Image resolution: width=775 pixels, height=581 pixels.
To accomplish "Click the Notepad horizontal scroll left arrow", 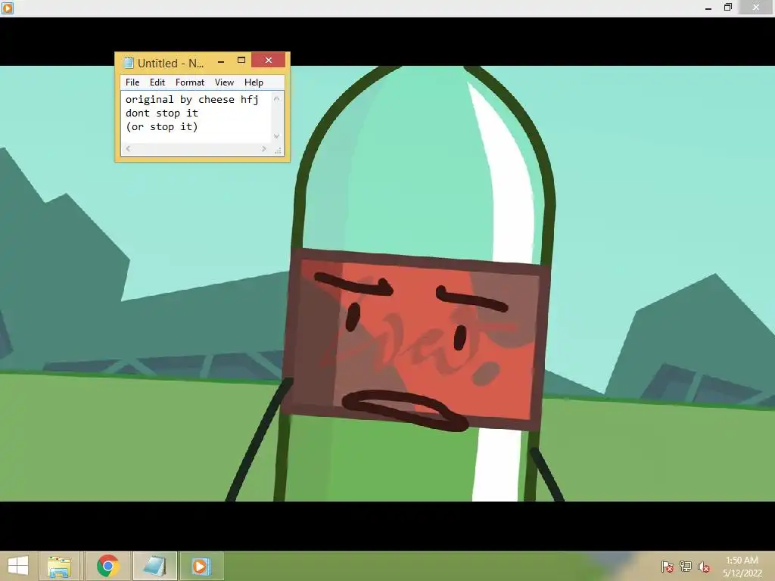I will pos(128,149).
